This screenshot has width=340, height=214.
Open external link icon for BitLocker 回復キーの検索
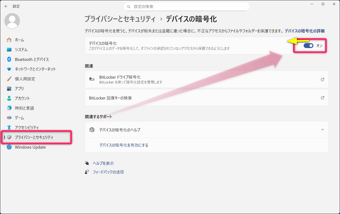322,98
